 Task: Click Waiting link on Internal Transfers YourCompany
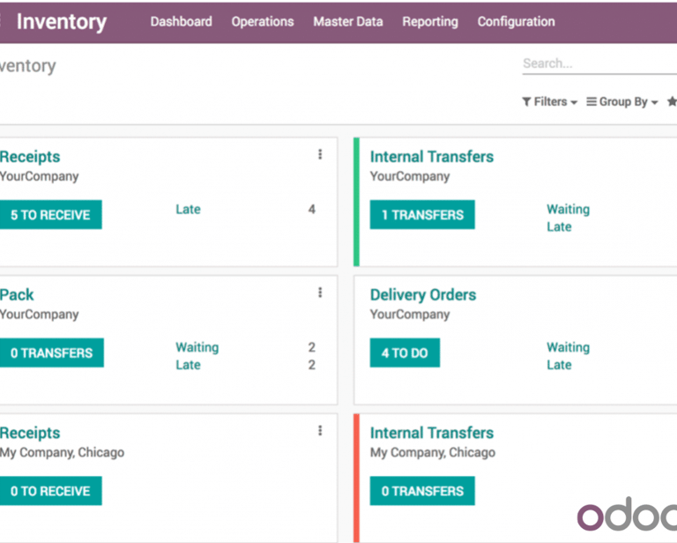point(569,209)
